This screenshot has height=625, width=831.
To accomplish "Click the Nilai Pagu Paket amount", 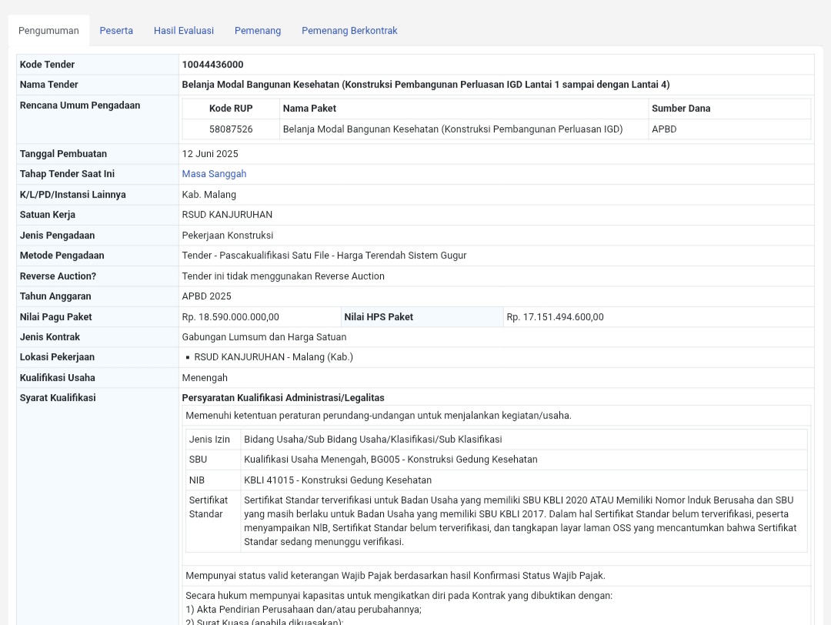I will pos(230,317).
